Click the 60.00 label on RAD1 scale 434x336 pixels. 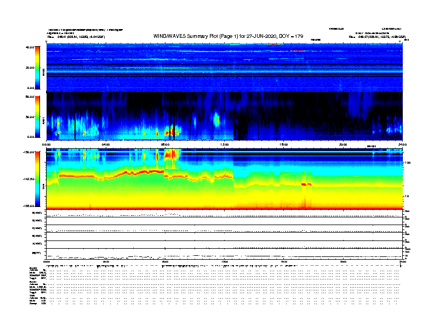[30, 97]
